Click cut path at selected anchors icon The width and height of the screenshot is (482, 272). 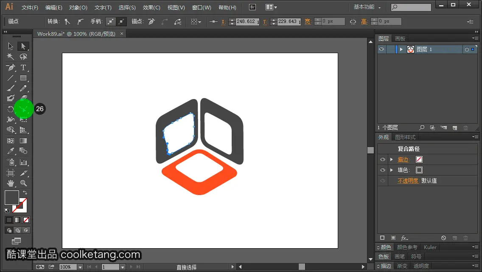[x=178, y=22]
